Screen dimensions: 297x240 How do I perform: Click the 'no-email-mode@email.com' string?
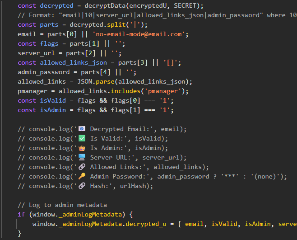click(139, 34)
